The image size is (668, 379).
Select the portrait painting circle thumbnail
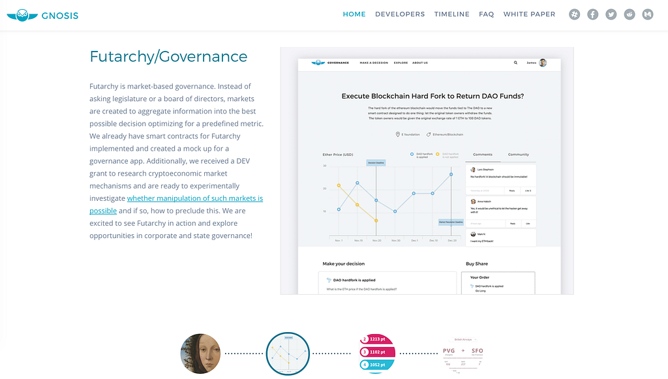(x=200, y=354)
